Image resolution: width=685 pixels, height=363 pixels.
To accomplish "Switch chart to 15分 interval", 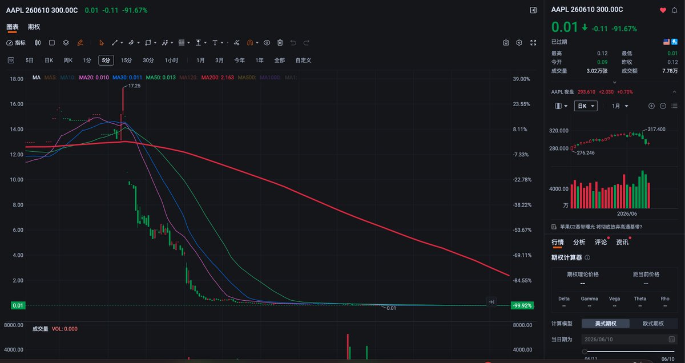I will click(x=126, y=60).
